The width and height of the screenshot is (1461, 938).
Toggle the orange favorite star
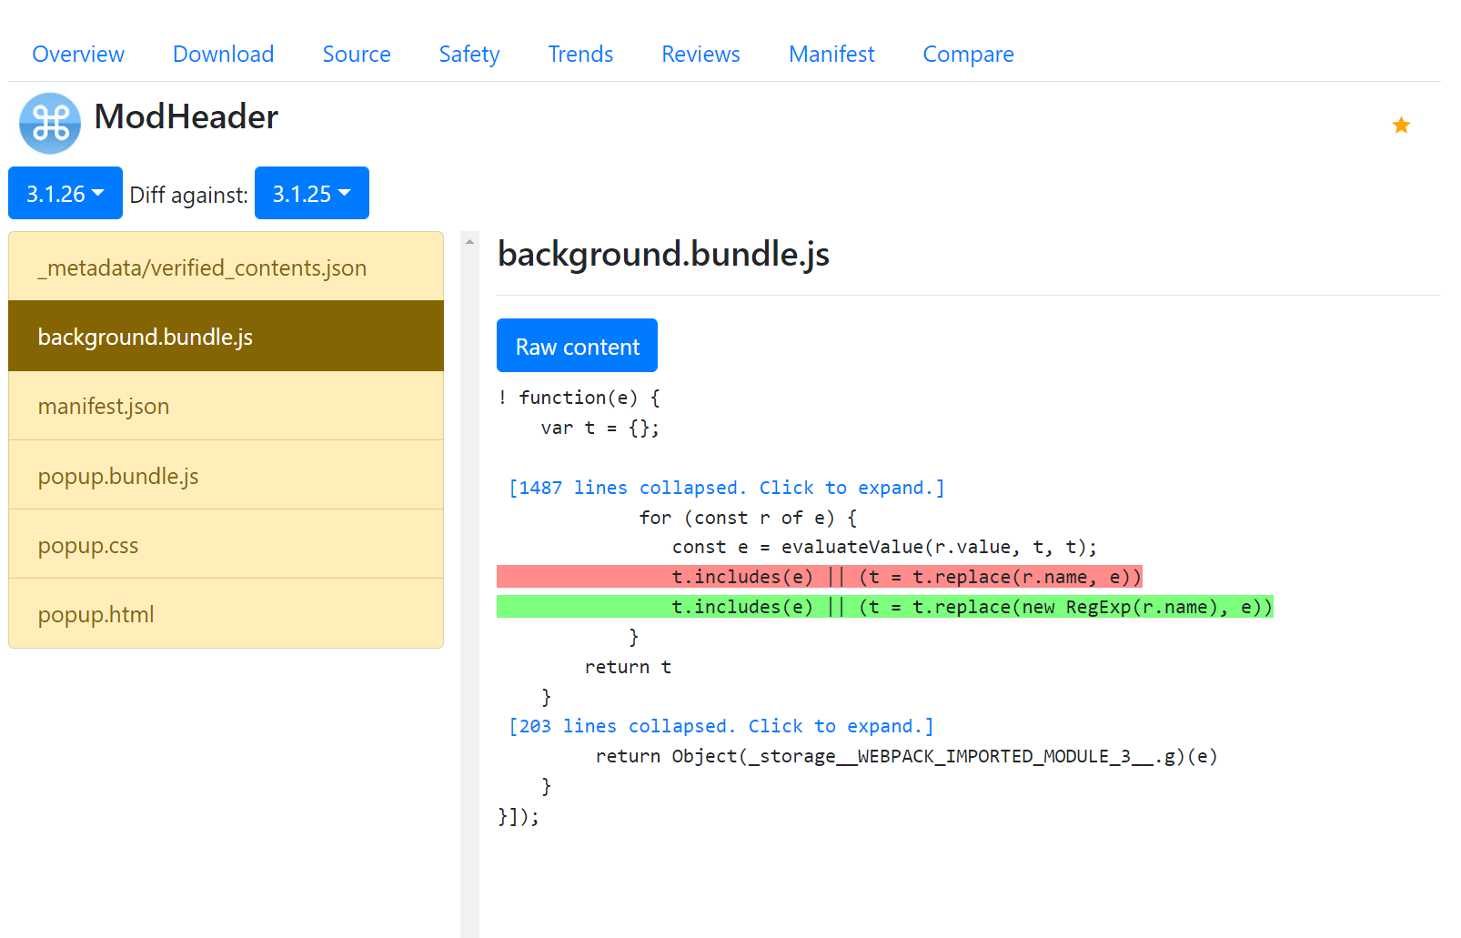(x=1401, y=125)
